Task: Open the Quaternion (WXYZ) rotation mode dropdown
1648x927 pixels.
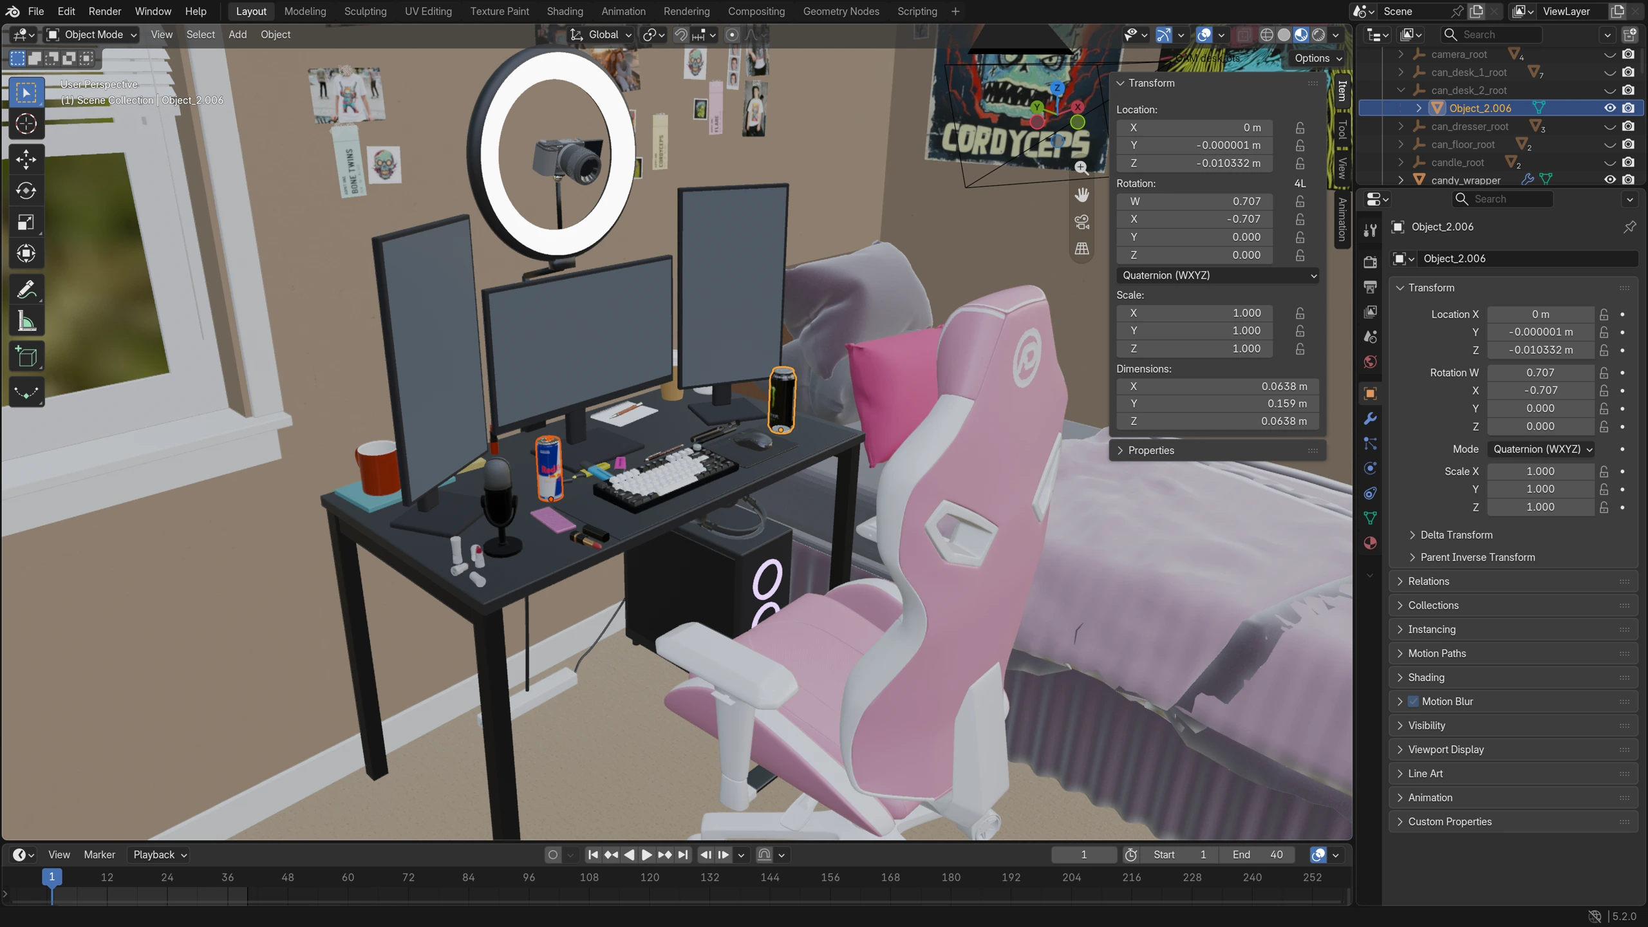Action: [x=1218, y=275]
